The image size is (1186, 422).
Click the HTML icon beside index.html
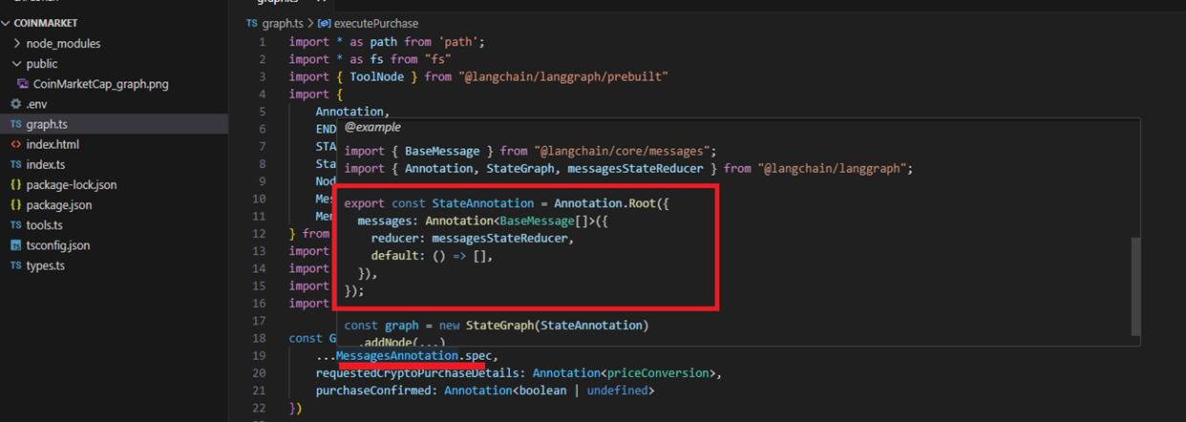pos(15,144)
